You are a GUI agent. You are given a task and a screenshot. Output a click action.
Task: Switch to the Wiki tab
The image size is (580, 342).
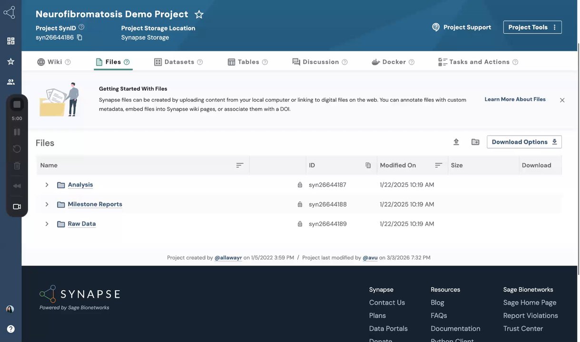click(50, 62)
